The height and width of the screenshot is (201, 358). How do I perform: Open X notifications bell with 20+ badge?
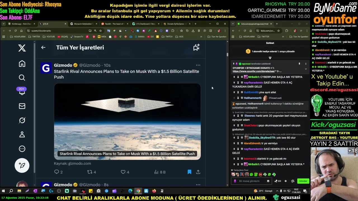[22, 92]
